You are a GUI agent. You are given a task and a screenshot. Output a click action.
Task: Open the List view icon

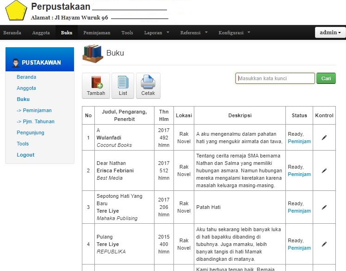point(123,82)
